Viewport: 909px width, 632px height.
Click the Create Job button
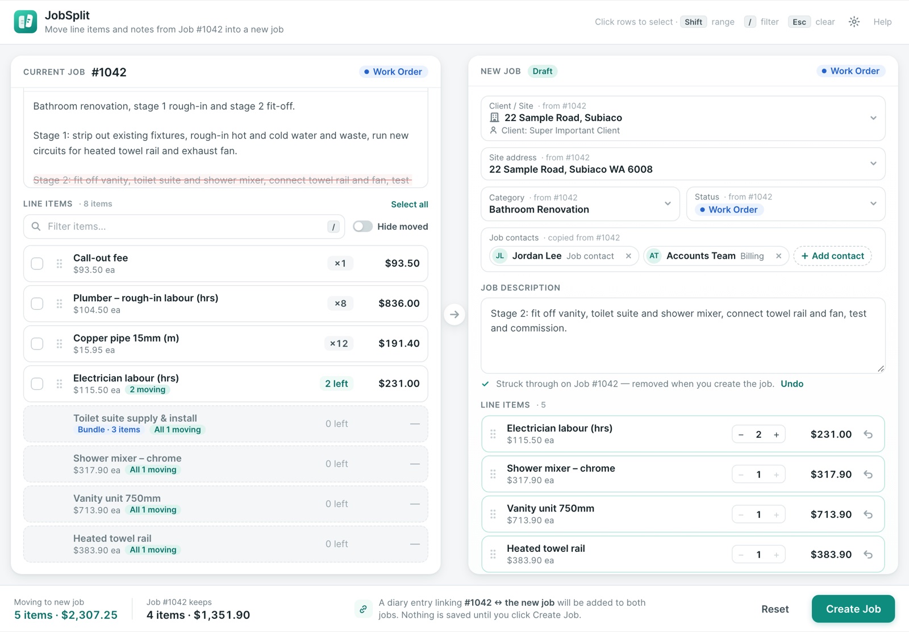click(853, 609)
